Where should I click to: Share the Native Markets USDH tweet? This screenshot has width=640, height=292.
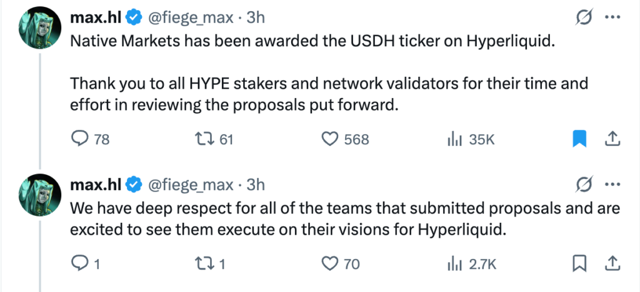point(612,139)
